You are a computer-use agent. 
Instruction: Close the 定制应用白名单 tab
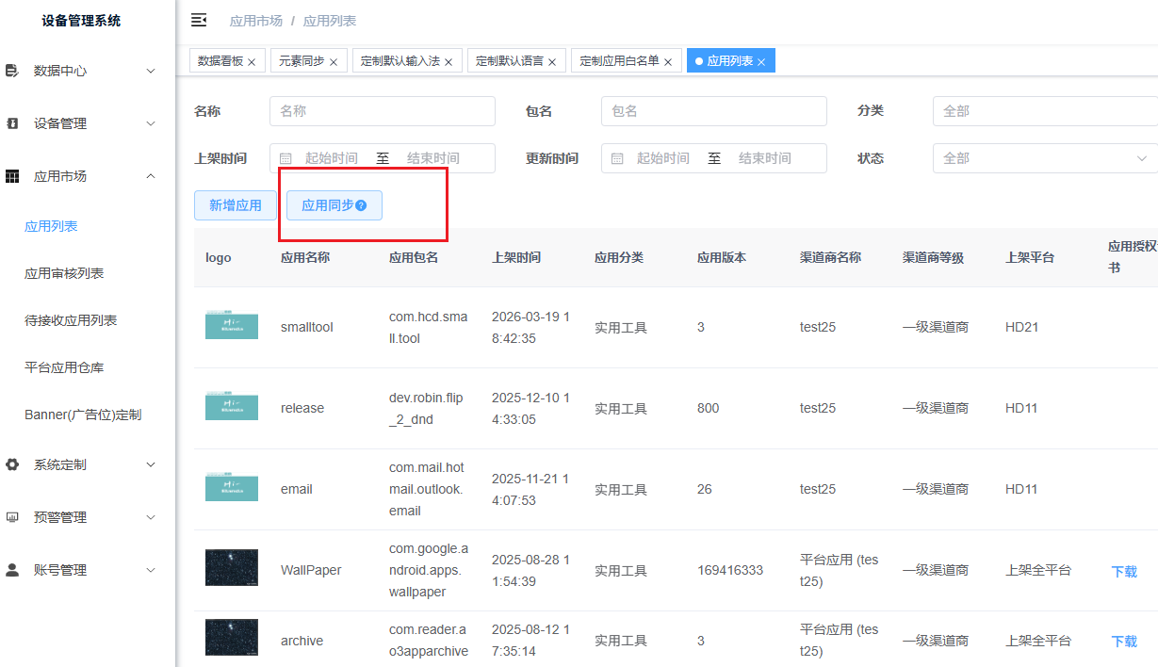(668, 62)
